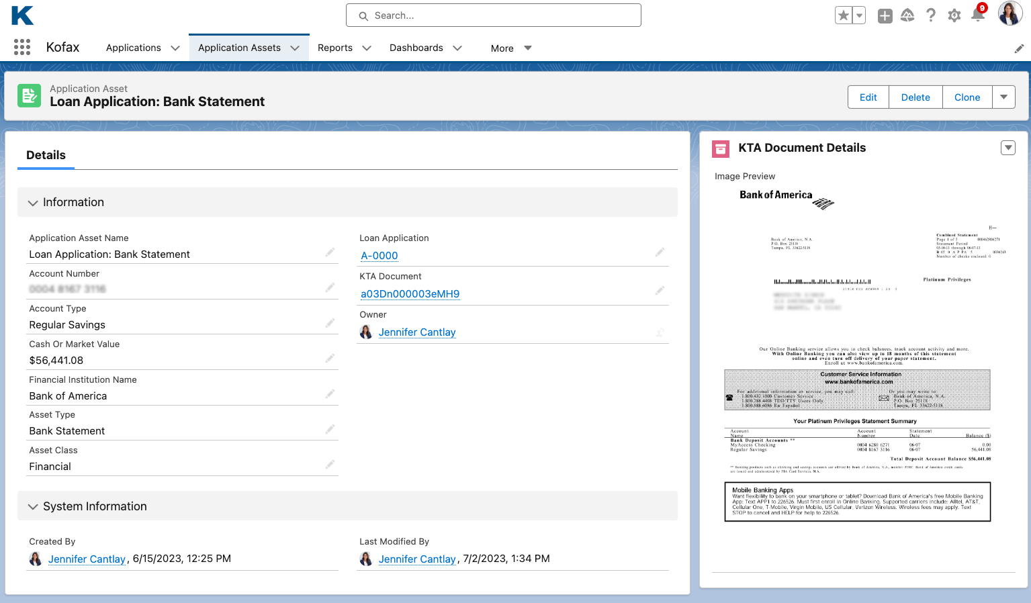Open the Reports tab
The height and width of the screenshot is (603, 1031).
(x=334, y=48)
